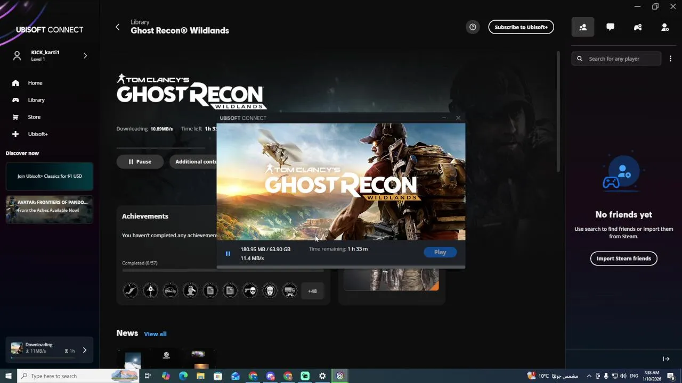Open Microsoft Edge from taskbar

183,376
